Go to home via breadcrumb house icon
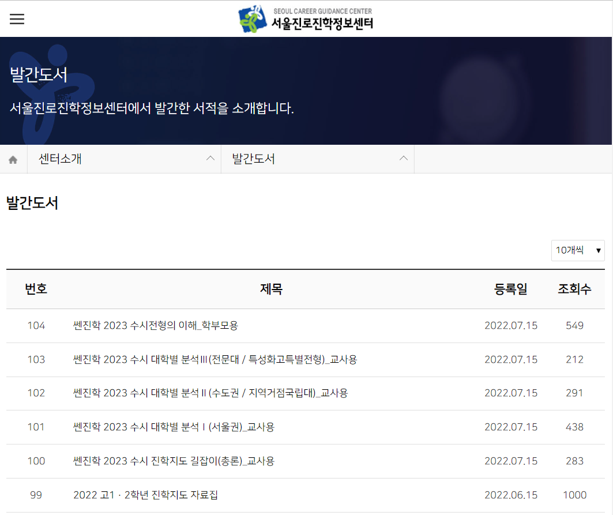Image resolution: width=613 pixels, height=515 pixels. point(13,160)
